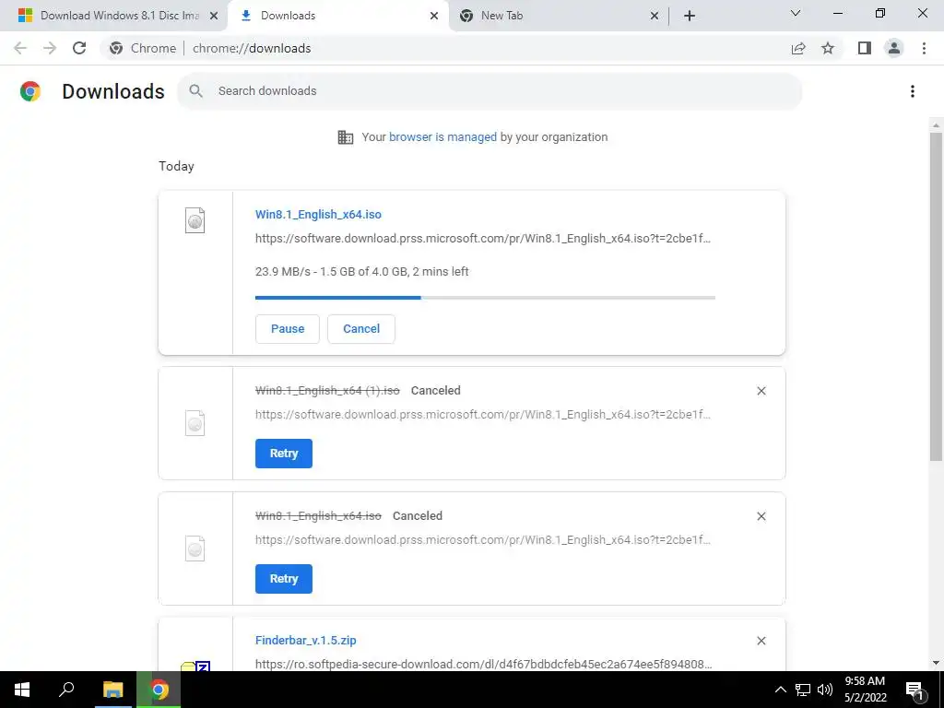This screenshot has height=708, width=944.
Task: Click the Chrome logo beside the Downloads title
Action: (30, 91)
